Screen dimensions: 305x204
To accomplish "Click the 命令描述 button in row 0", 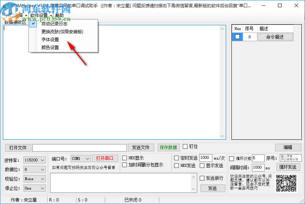I will pos(275,37).
